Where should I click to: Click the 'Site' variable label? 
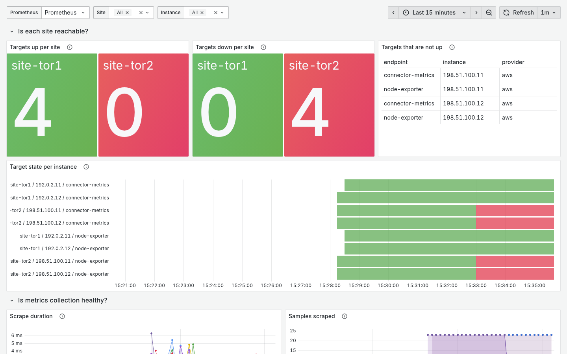[101, 13]
